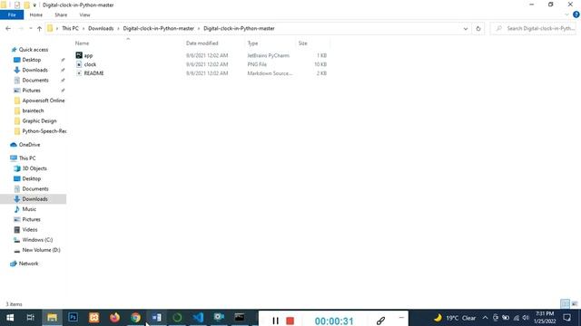Open Firefox from the taskbar
The image size is (581, 326).
(x=114, y=318)
